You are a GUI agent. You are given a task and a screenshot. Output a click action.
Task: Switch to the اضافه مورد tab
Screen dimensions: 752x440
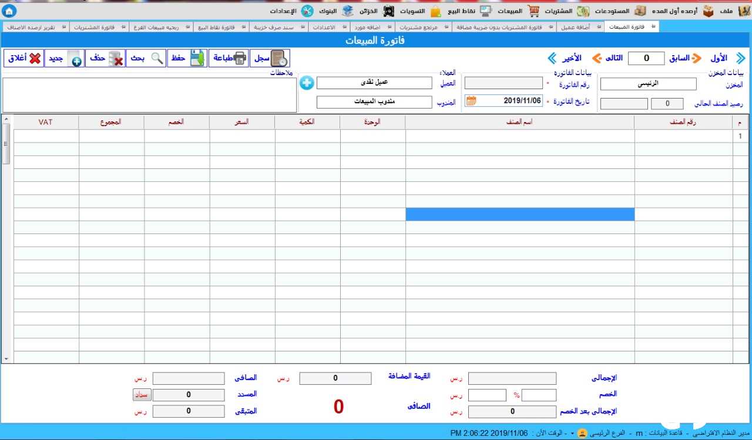click(x=372, y=27)
